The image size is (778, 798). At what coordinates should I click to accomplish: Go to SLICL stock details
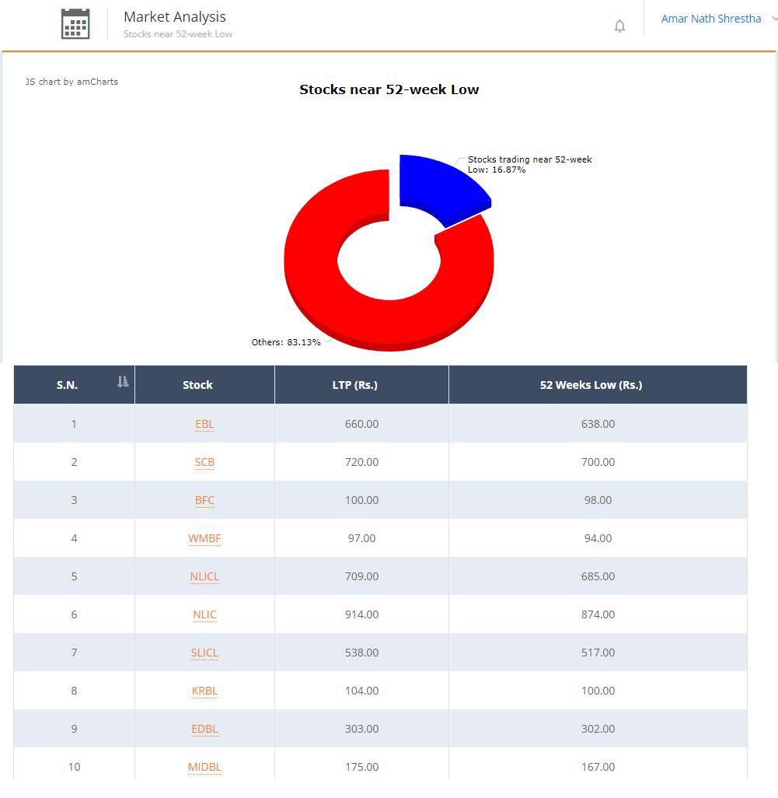point(204,653)
